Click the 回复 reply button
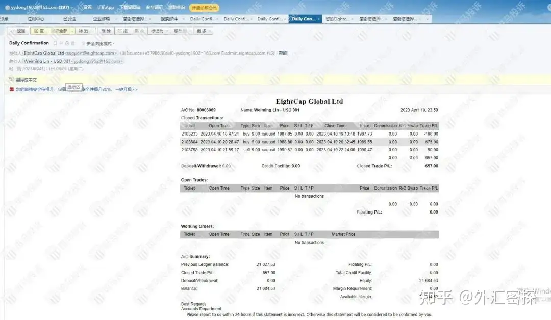 click(x=39, y=31)
